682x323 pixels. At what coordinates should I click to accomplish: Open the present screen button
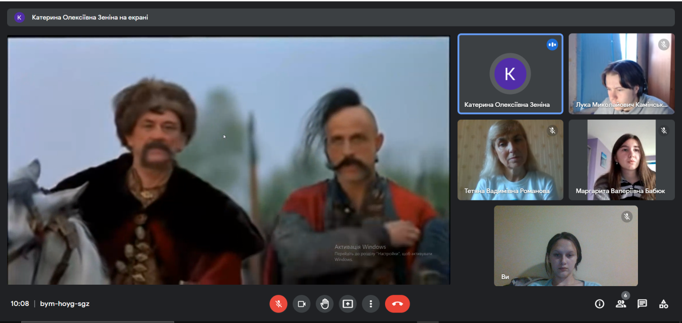click(348, 304)
